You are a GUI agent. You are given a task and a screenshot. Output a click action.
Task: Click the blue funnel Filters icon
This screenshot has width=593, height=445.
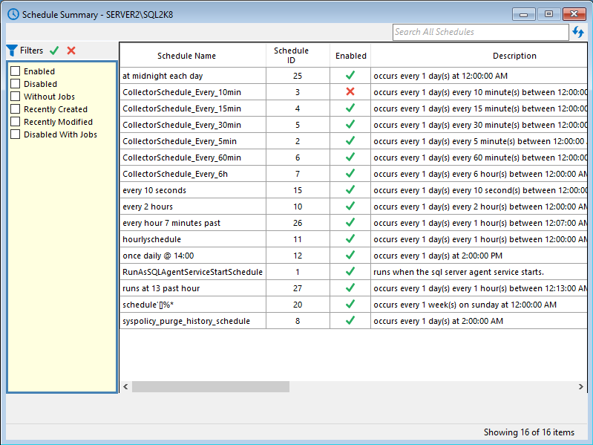click(12, 51)
